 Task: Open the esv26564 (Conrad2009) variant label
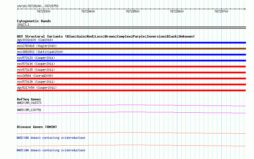(x=35, y=76)
